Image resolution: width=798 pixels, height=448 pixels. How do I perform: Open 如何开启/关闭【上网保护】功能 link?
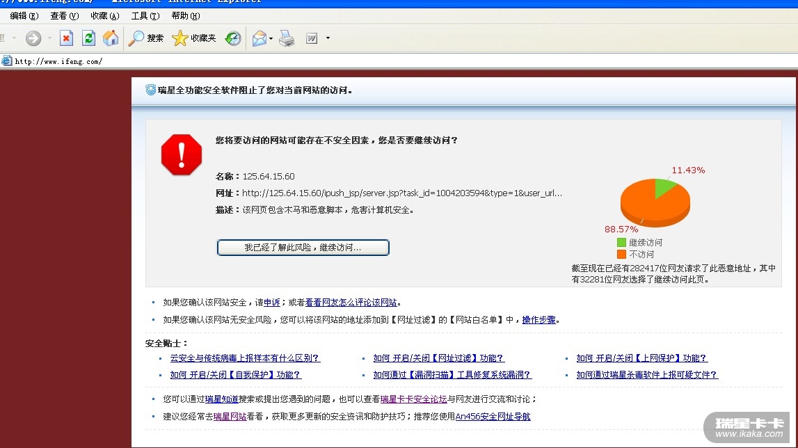[641, 358]
